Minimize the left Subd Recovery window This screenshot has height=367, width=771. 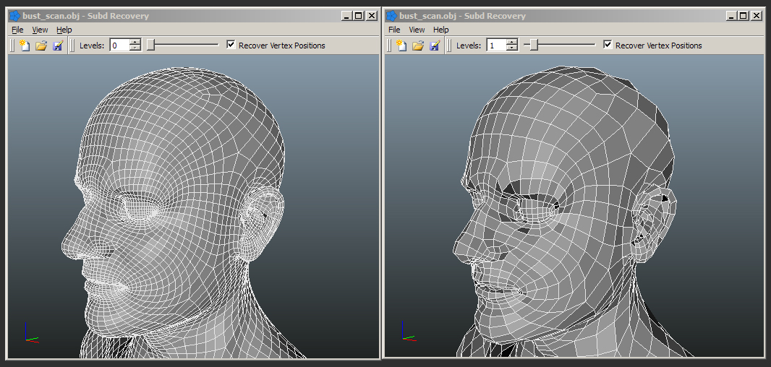pos(346,16)
